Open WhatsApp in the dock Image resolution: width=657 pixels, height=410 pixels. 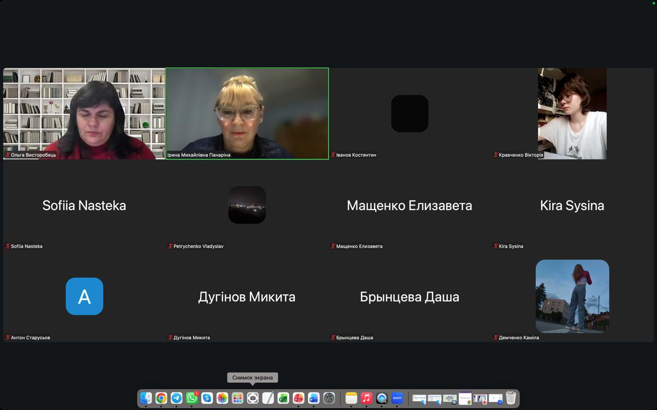[192, 398]
